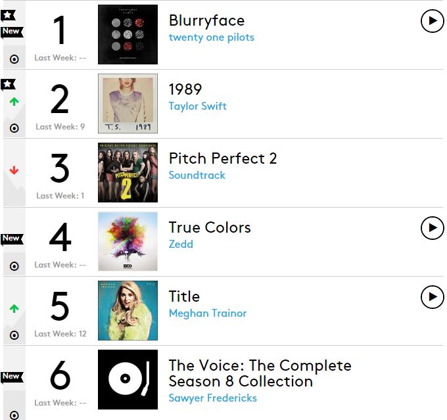The image size is (447, 420).
Task: Click the star badge next to 1989
Action: coord(8,84)
